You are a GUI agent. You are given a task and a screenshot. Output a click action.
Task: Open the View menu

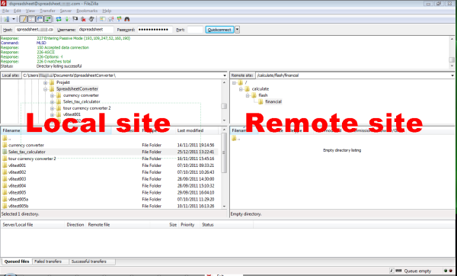click(30, 11)
